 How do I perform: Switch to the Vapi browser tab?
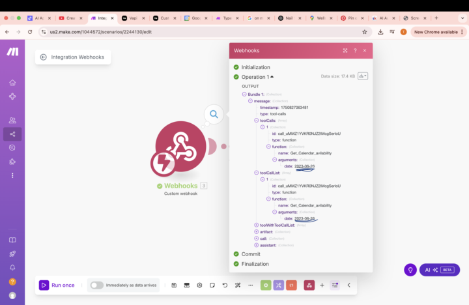[x=133, y=18]
